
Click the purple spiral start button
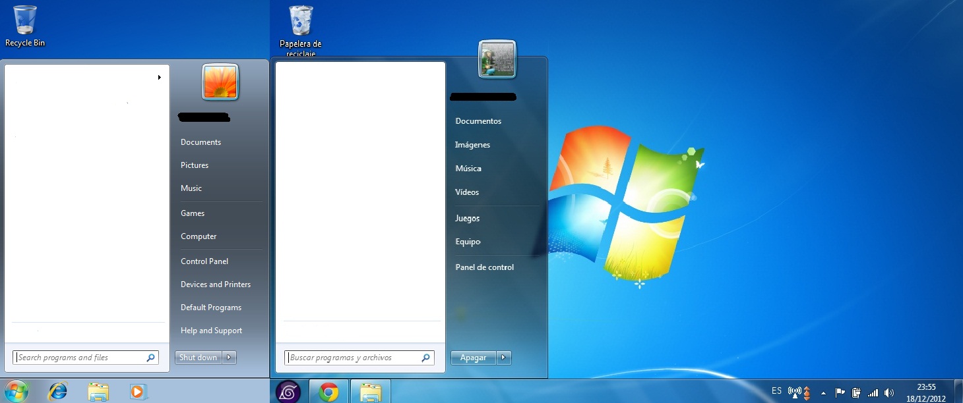coord(288,392)
